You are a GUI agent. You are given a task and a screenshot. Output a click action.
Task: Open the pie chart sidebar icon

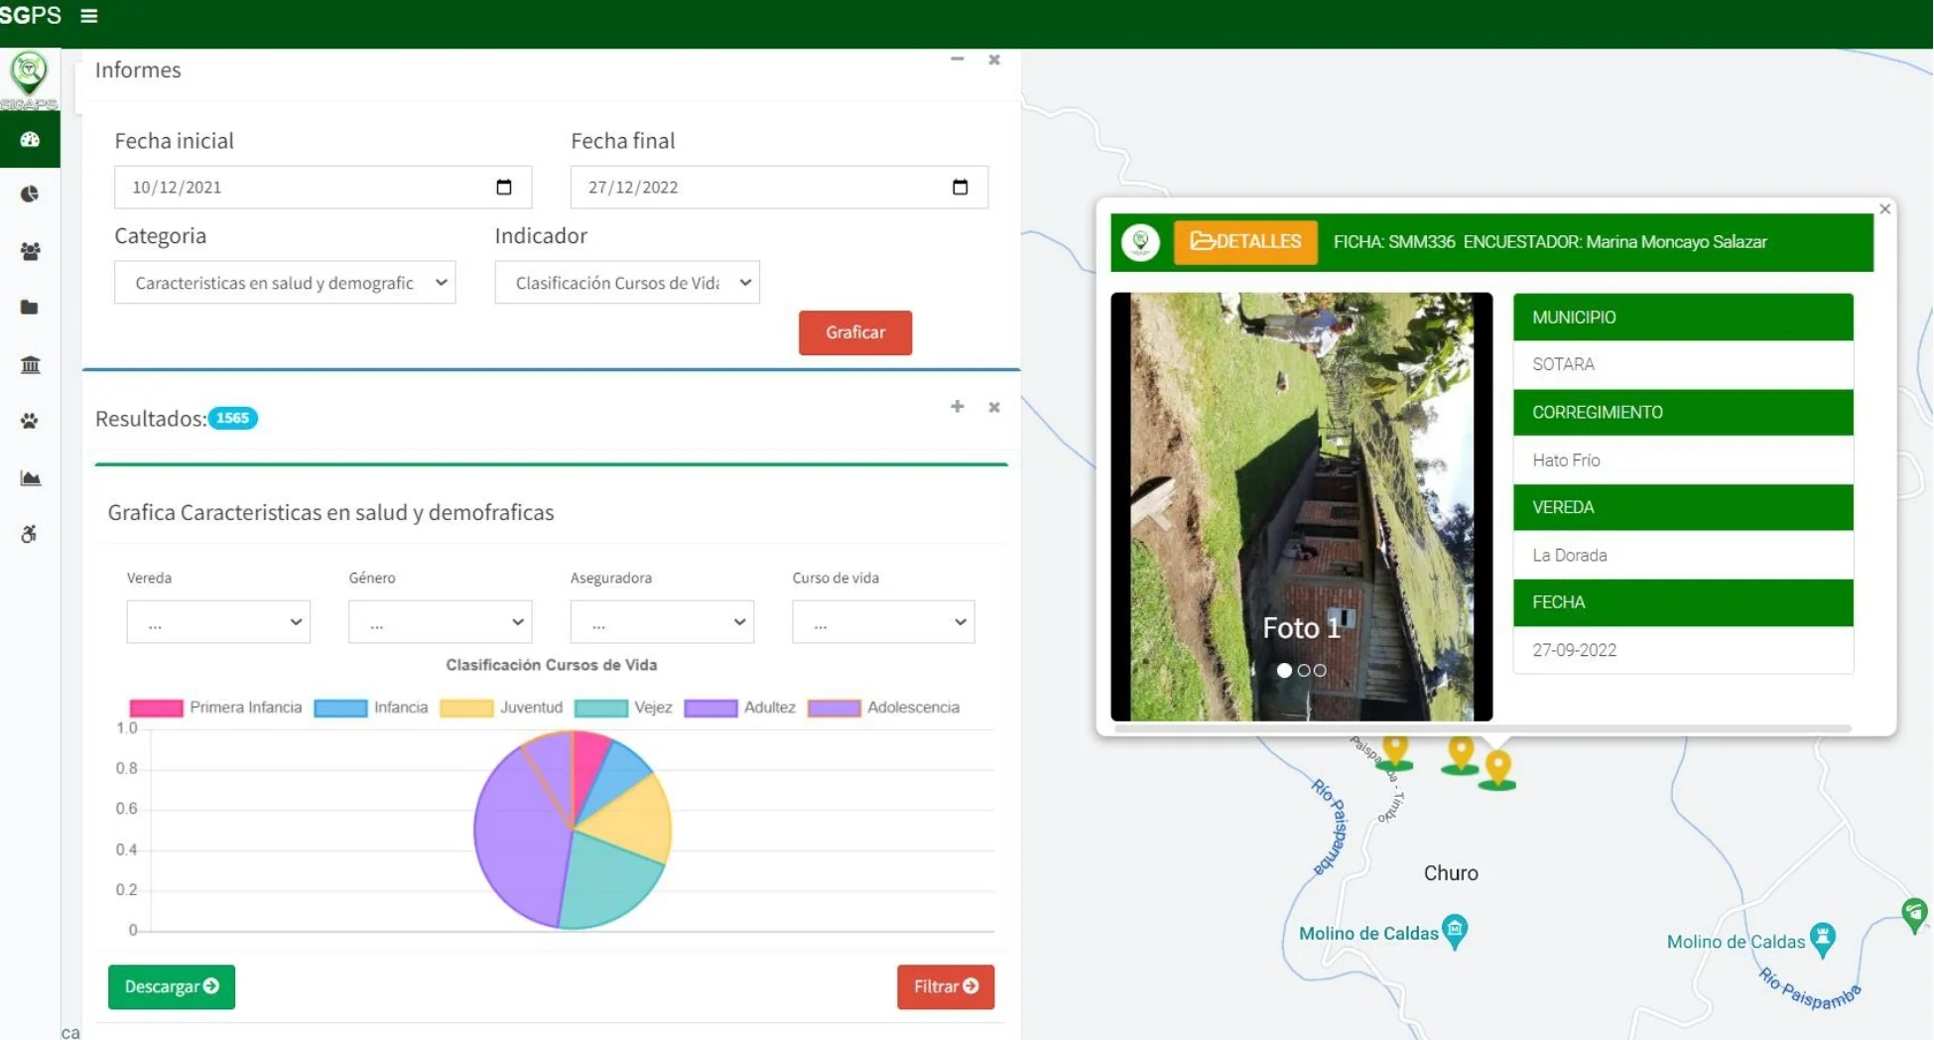click(30, 195)
